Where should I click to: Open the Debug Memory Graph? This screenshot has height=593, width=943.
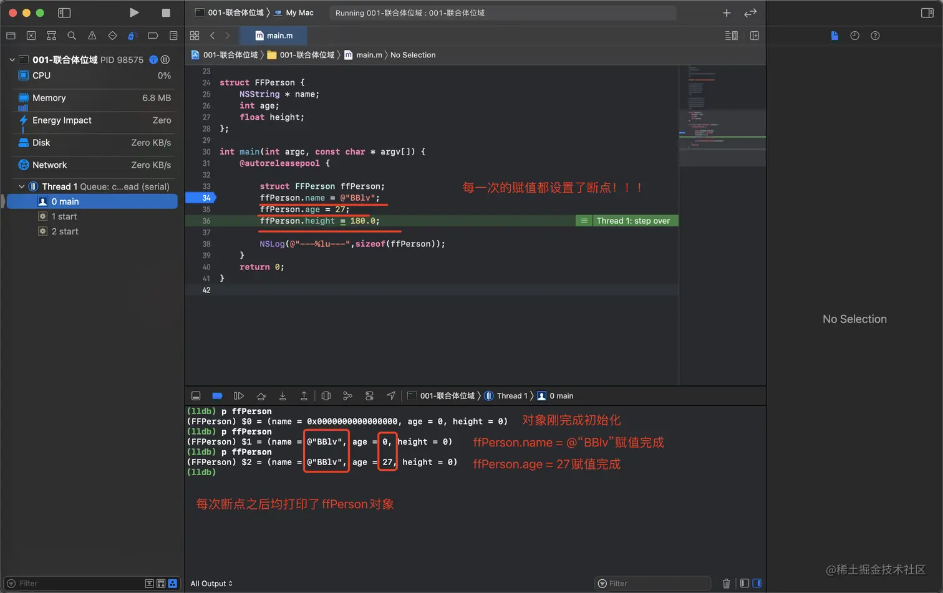pos(347,396)
